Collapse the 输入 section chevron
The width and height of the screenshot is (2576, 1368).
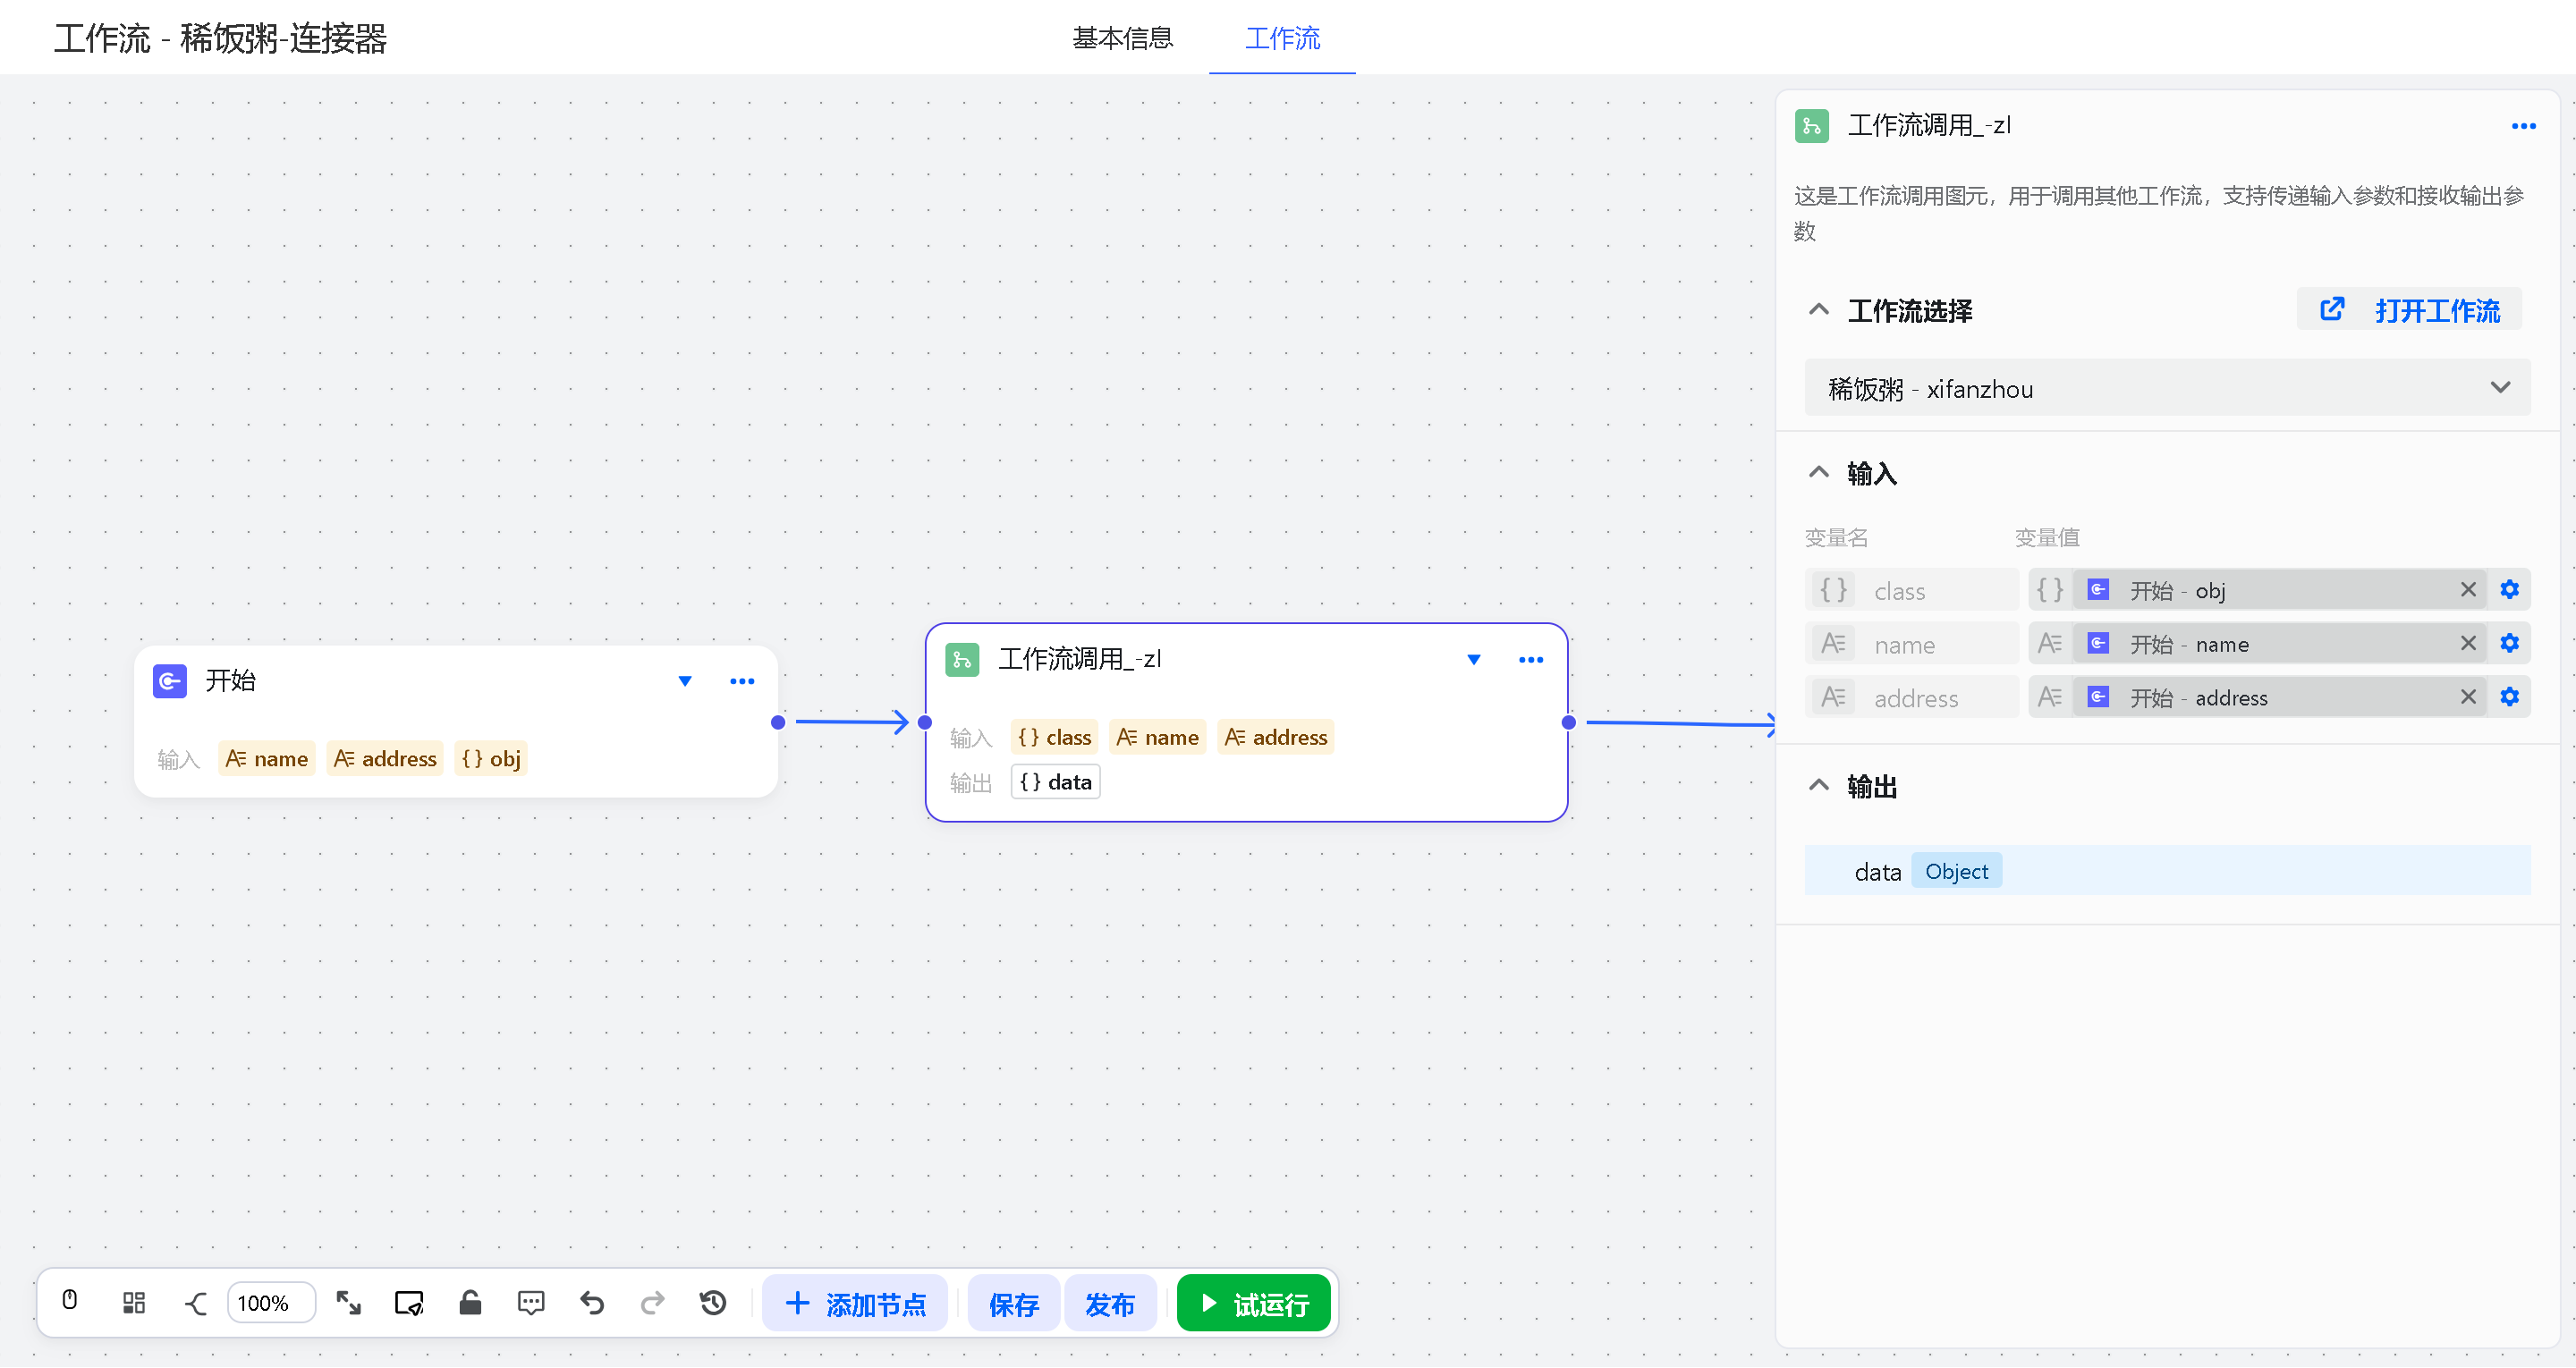pyautogui.click(x=1818, y=472)
